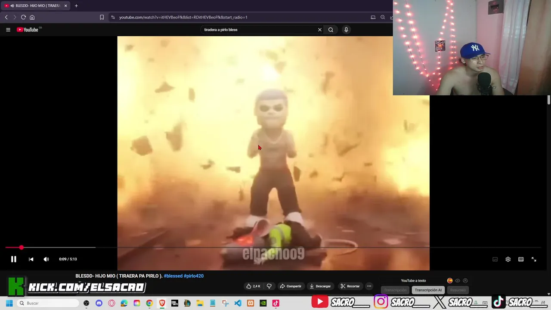Click the Descargar button
Screen dimensions: 551x310
click(320, 286)
